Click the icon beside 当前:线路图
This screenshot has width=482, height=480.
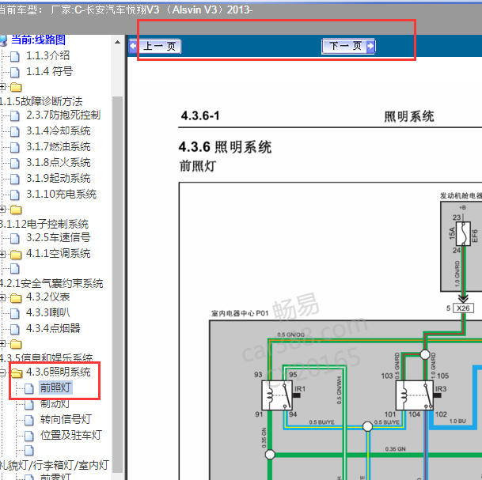(x=3, y=40)
